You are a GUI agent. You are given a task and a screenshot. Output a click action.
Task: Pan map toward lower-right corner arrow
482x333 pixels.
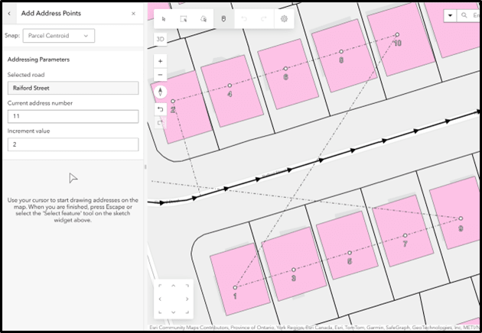tap(187, 312)
